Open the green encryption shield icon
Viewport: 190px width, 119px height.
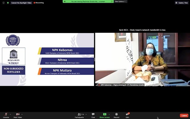click(x=8, y=3)
